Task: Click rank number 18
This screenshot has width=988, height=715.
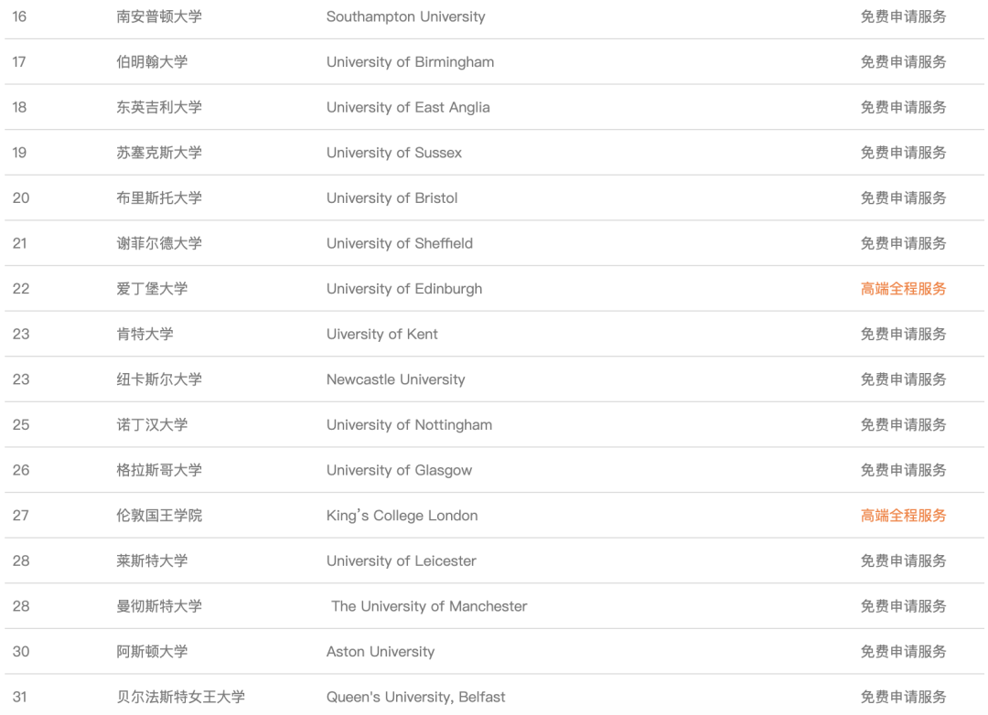Action: [x=19, y=107]
